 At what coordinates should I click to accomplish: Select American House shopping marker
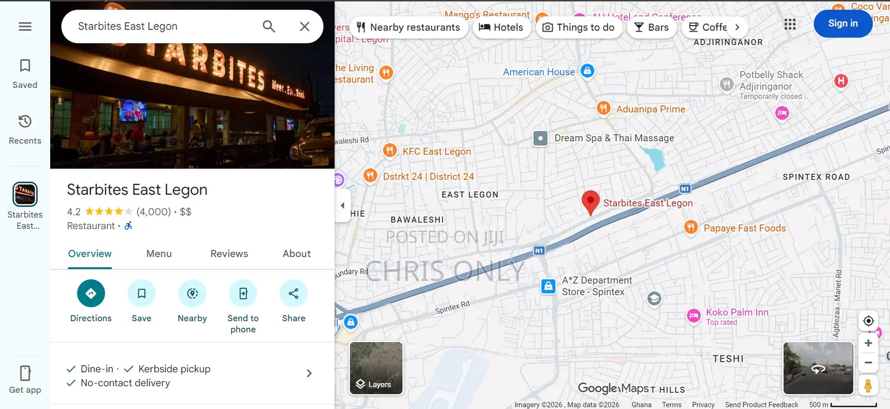click(587, 71)
